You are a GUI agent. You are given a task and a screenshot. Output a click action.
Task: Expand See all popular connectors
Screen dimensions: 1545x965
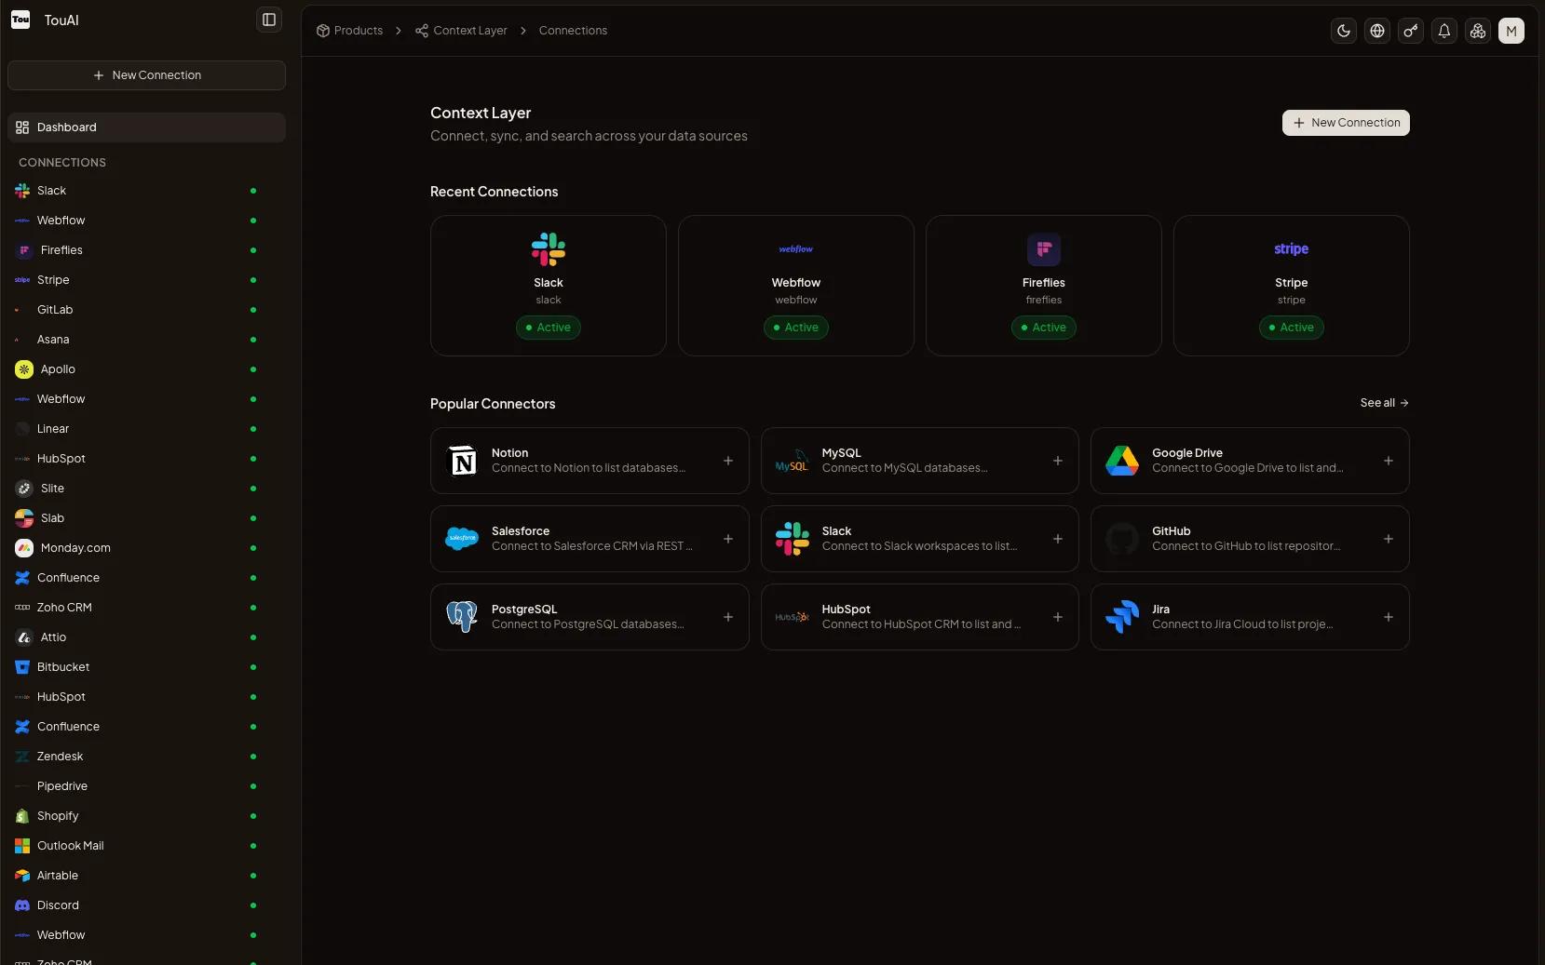[x=1384, y=403]
